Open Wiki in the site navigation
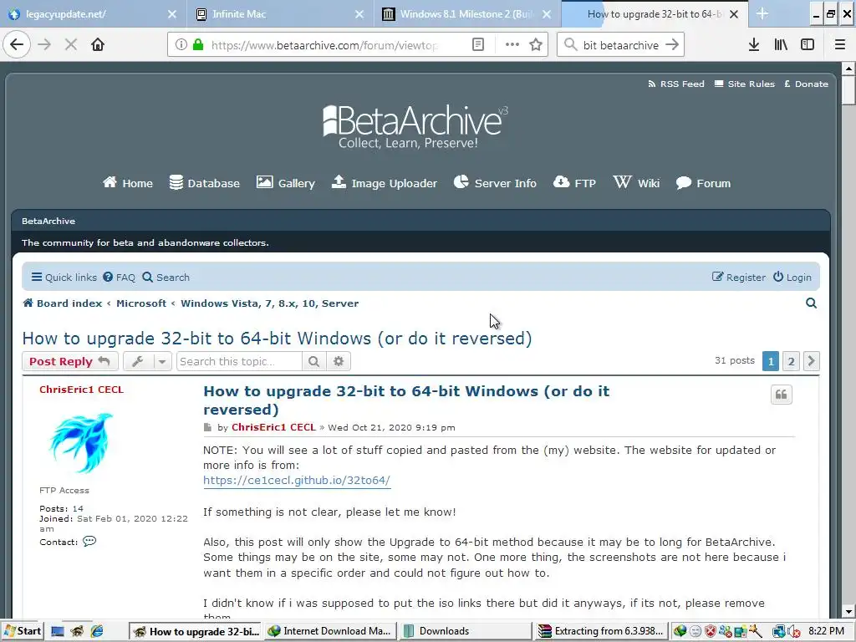The width and height of the screenshot is (856, 642). click(x=636, y=183)
